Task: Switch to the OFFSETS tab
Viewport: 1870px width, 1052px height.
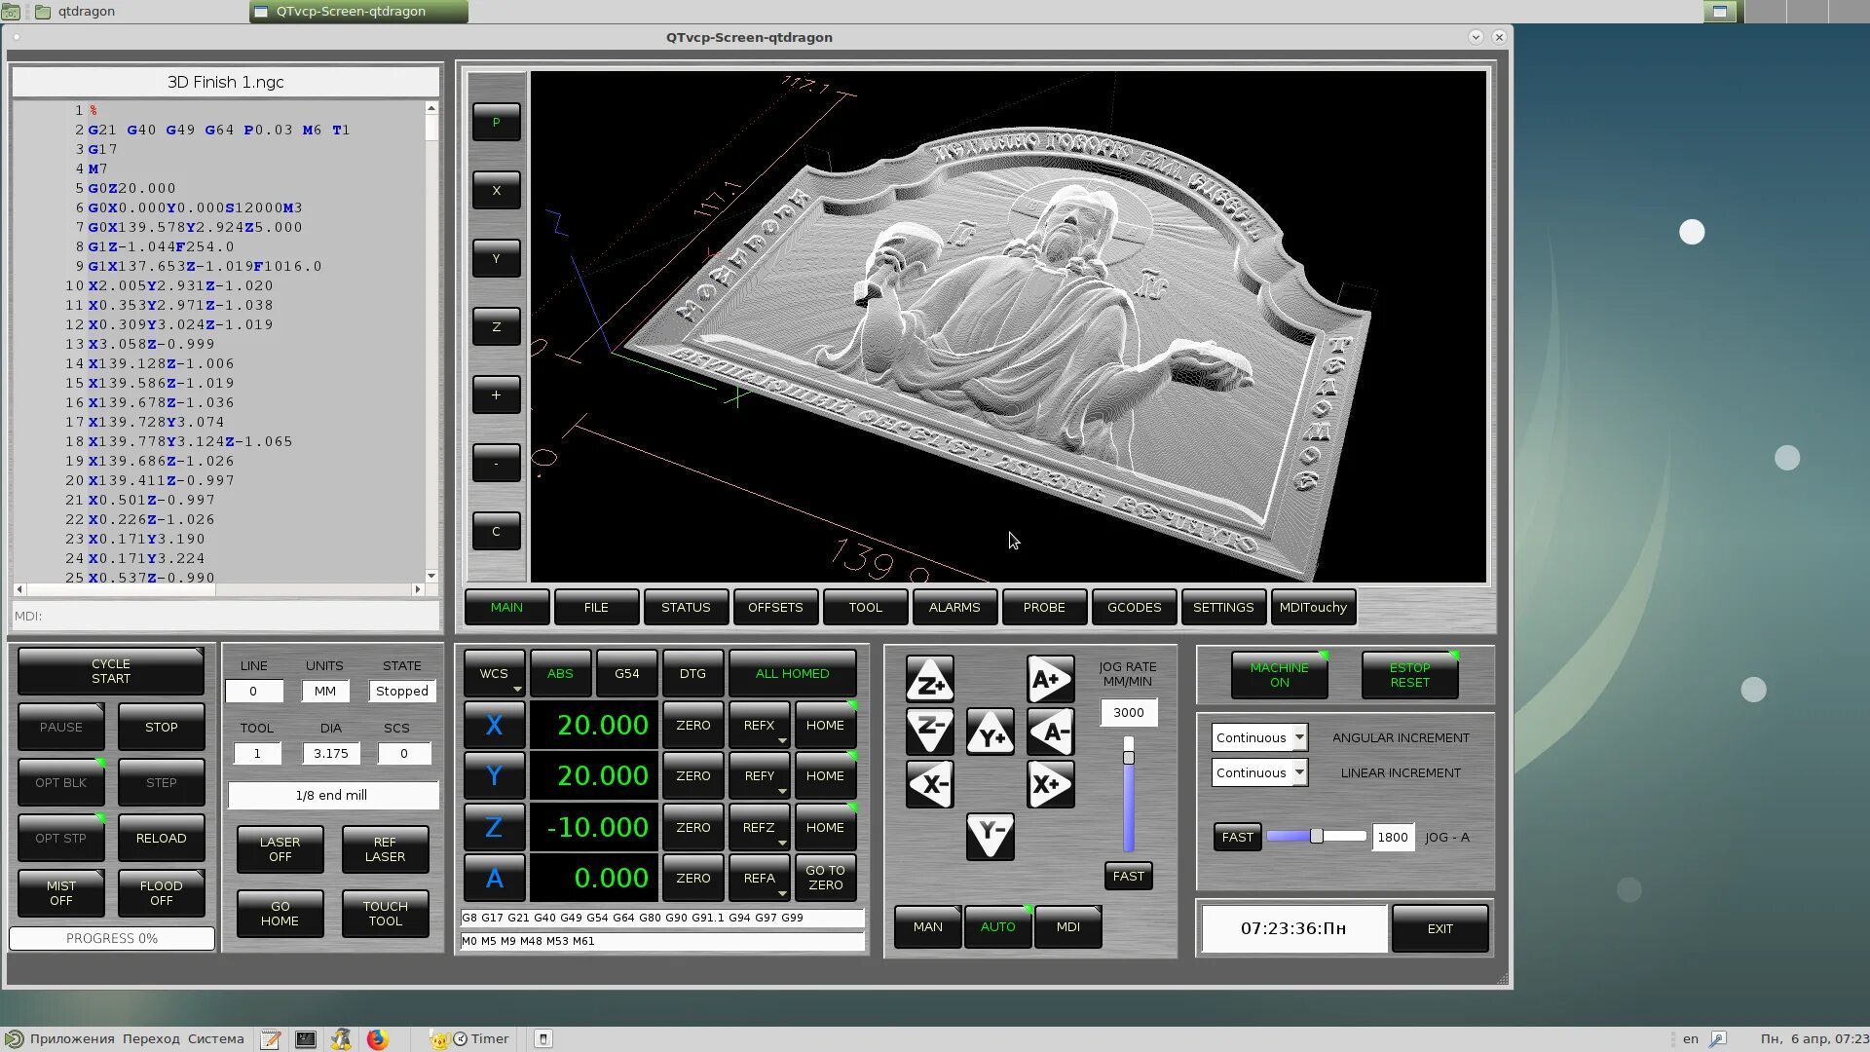Action: 775,608
